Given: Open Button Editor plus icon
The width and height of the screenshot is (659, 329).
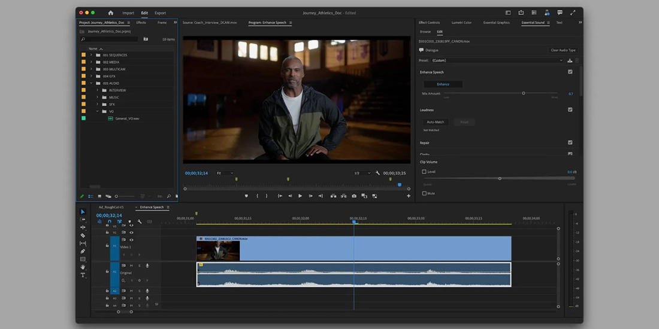Looking at the screenshot, I should point(409,196).
